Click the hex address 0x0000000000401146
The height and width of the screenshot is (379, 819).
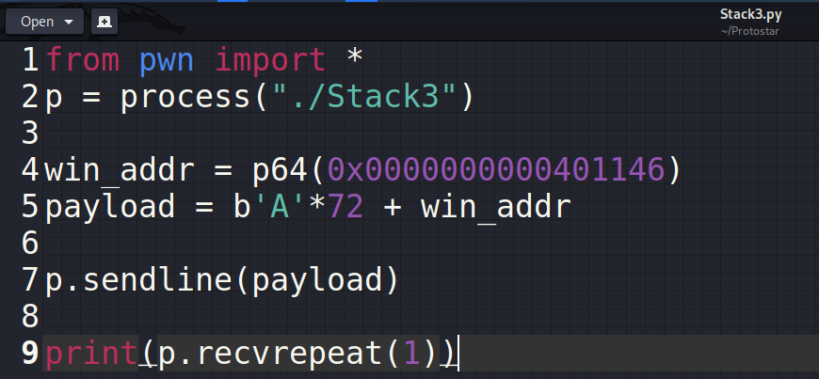pyautogui.click(x=496, y=170)
